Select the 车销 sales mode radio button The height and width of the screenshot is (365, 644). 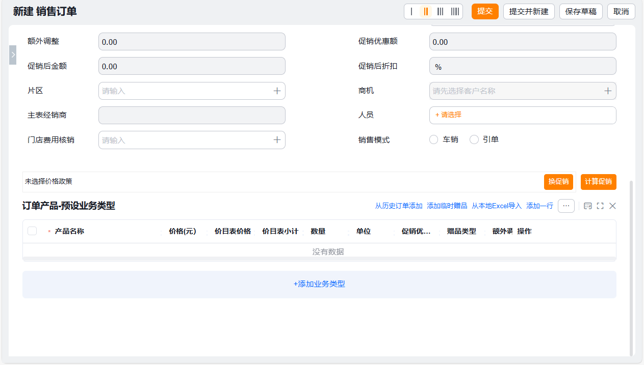(x=433, y=139)
